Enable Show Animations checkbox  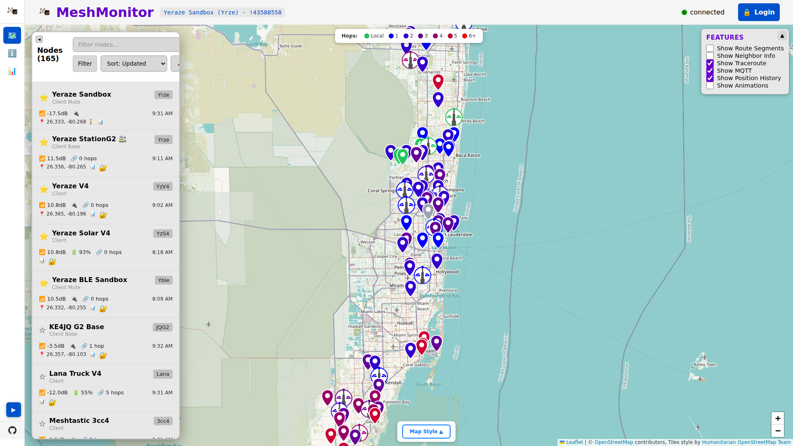[x=710, y=85]
